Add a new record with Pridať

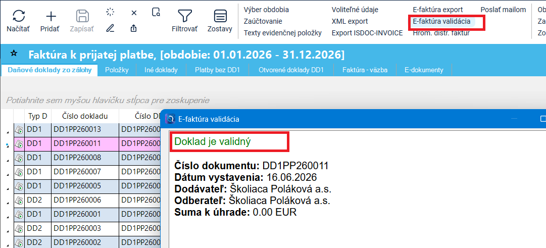[51, 21]
